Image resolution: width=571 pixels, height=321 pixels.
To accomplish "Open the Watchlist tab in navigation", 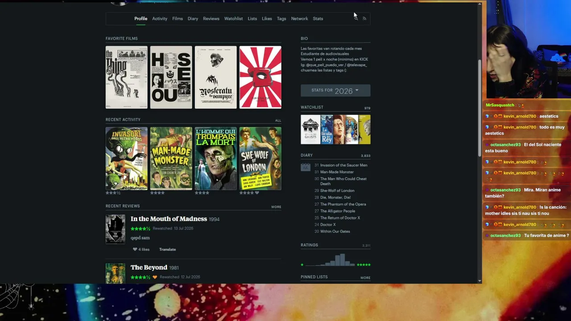I will [234, 19].
